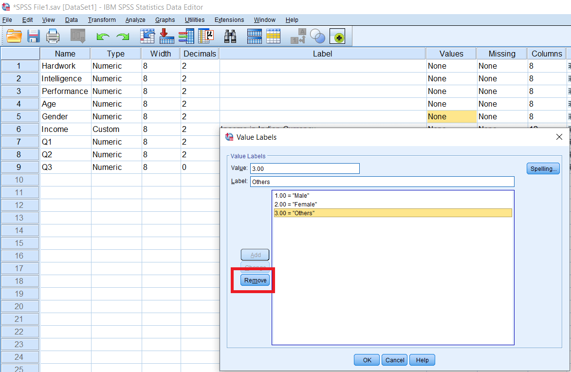Cancel the Value Labels dialog

[394, 360]
